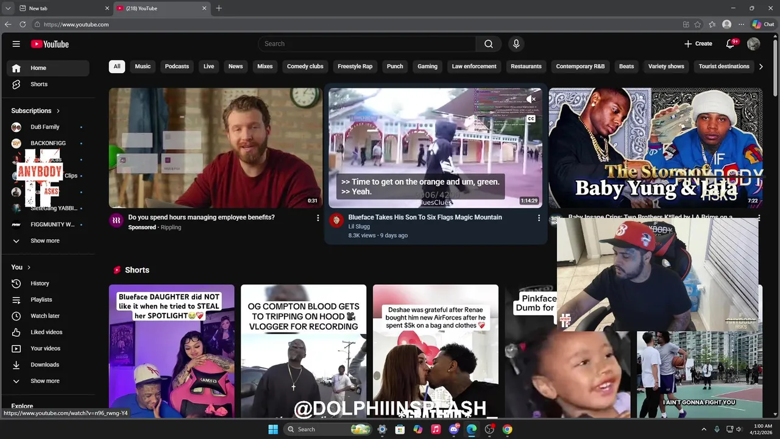Open Edge settings and more menu
The image size is (780, 439).
(741, 24)
